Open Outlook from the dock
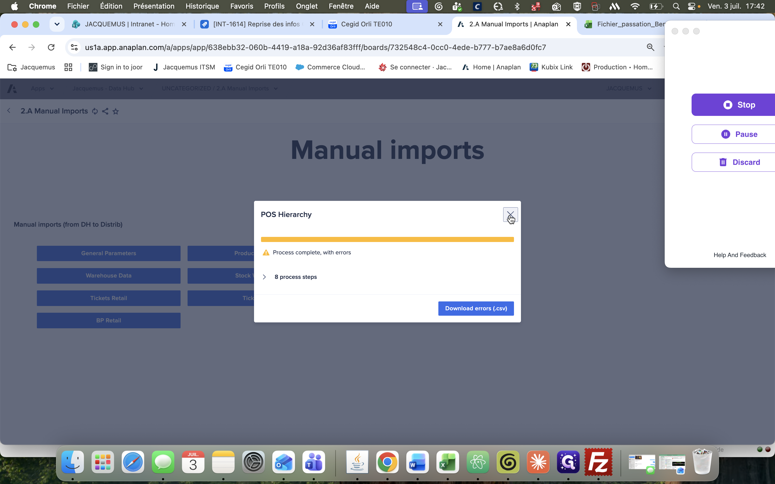Screen dimensions: 775x484 tap(284, 462)
